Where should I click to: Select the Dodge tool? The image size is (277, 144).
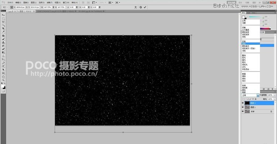(3, 59)
